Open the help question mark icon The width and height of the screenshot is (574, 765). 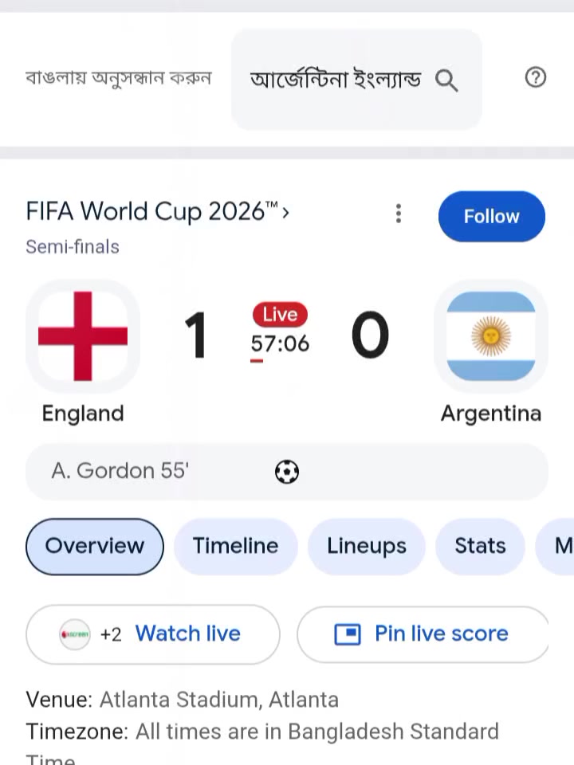(x=536, y=77)
